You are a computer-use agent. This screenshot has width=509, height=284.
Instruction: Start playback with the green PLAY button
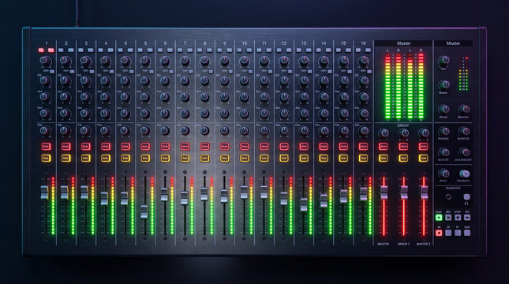pyautogui.click(x=439, y=218)
